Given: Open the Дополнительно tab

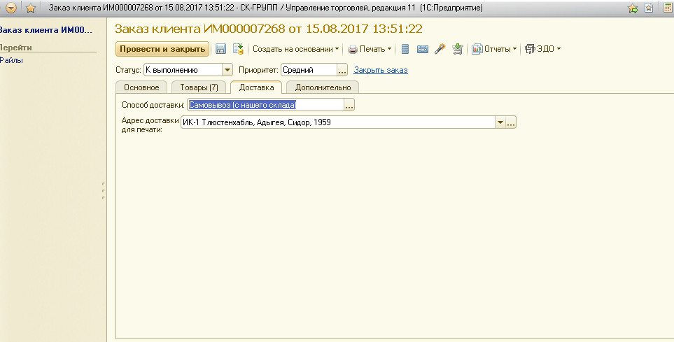Looking at the screenshot, I should point(323,87).
